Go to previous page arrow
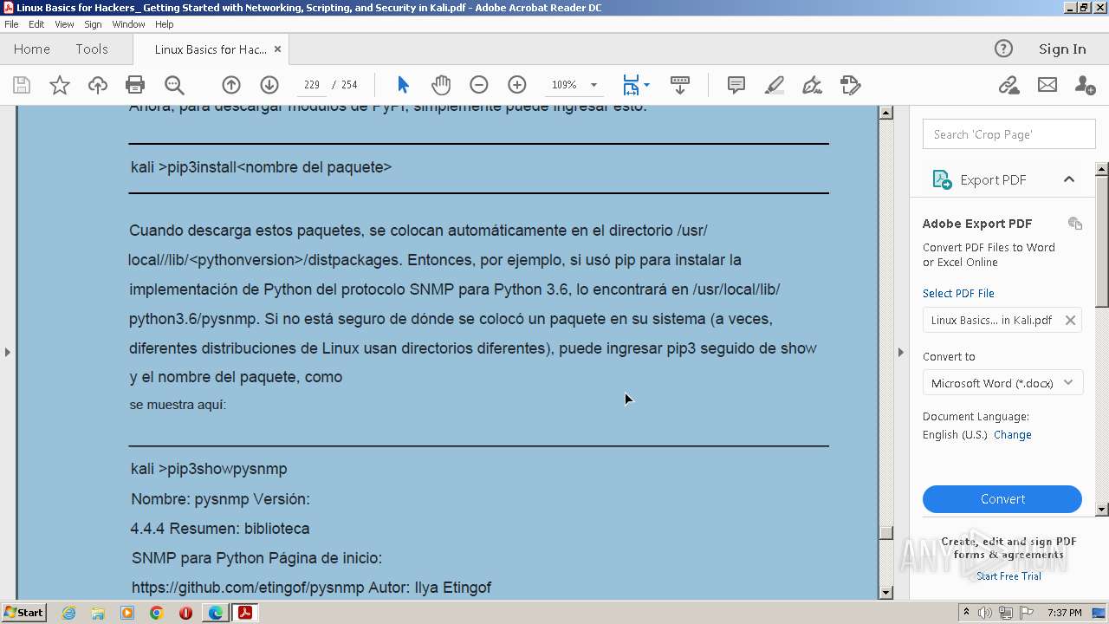1109x624 pixels. (231, 85)
